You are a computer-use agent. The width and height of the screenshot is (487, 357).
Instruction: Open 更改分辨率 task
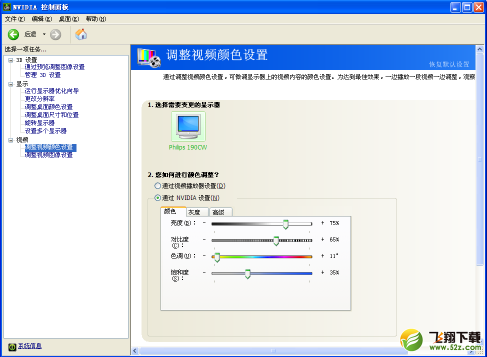40,99
